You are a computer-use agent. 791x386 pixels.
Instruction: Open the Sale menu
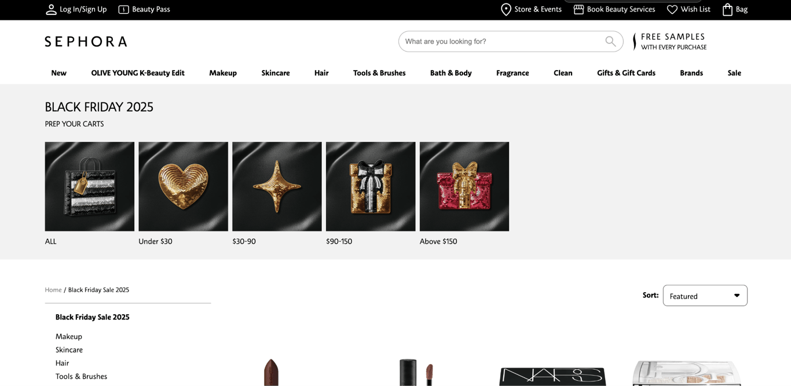pyautogui.click(x=734, y=73)
